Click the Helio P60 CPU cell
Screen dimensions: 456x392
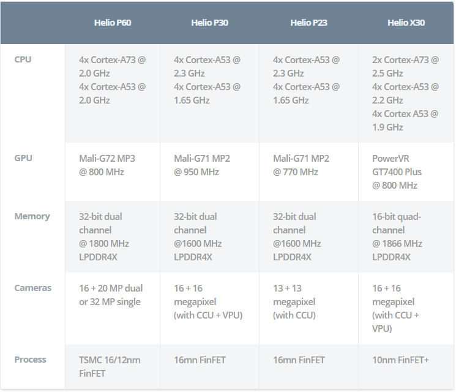113,94
